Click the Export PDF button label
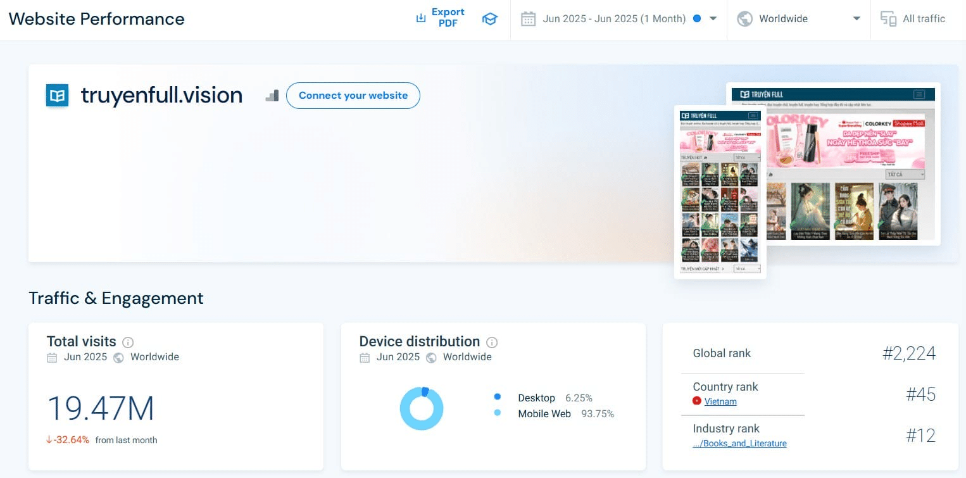Screen dimensions: 966x478 click(x=448, y=18)
